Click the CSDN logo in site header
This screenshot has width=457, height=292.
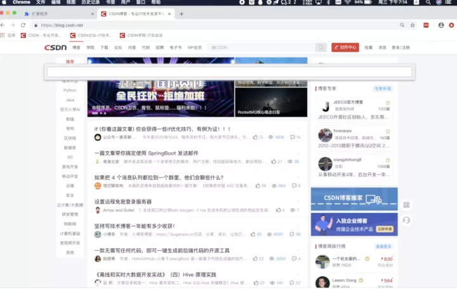(x=55, y=48)
